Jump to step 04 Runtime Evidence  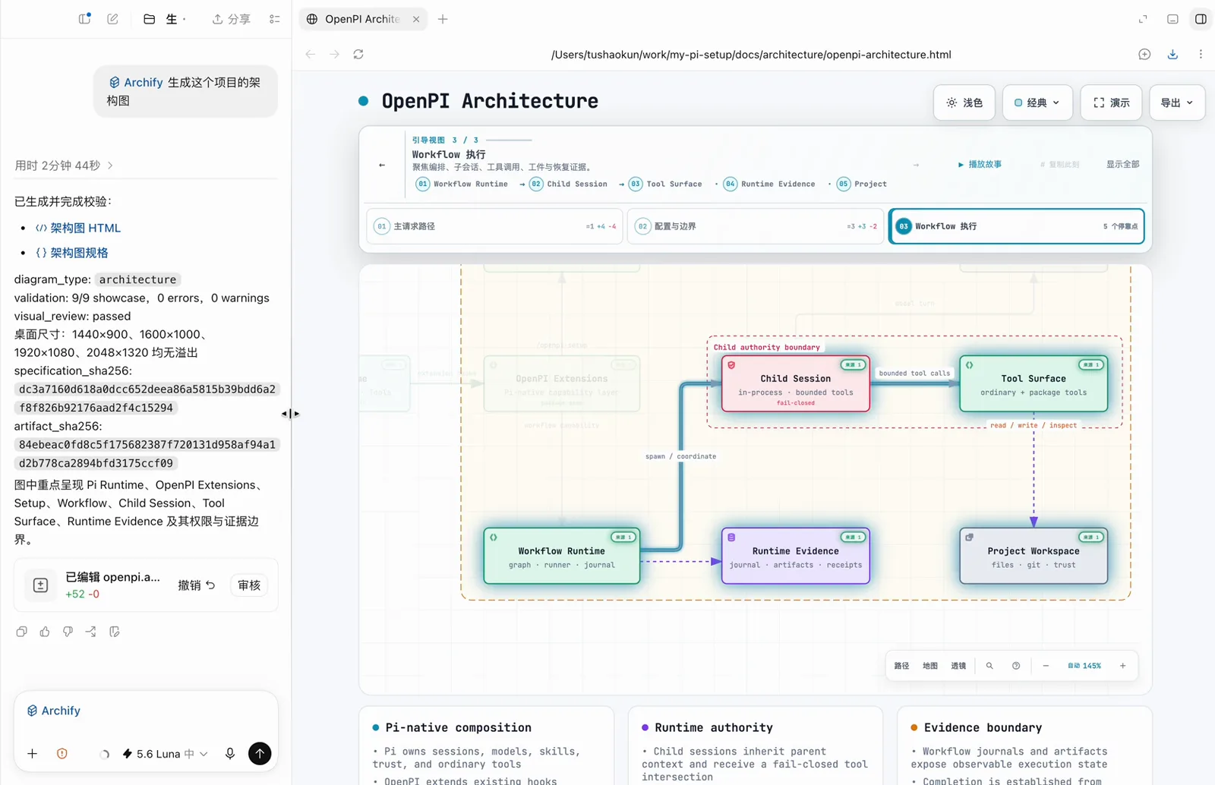770,184
